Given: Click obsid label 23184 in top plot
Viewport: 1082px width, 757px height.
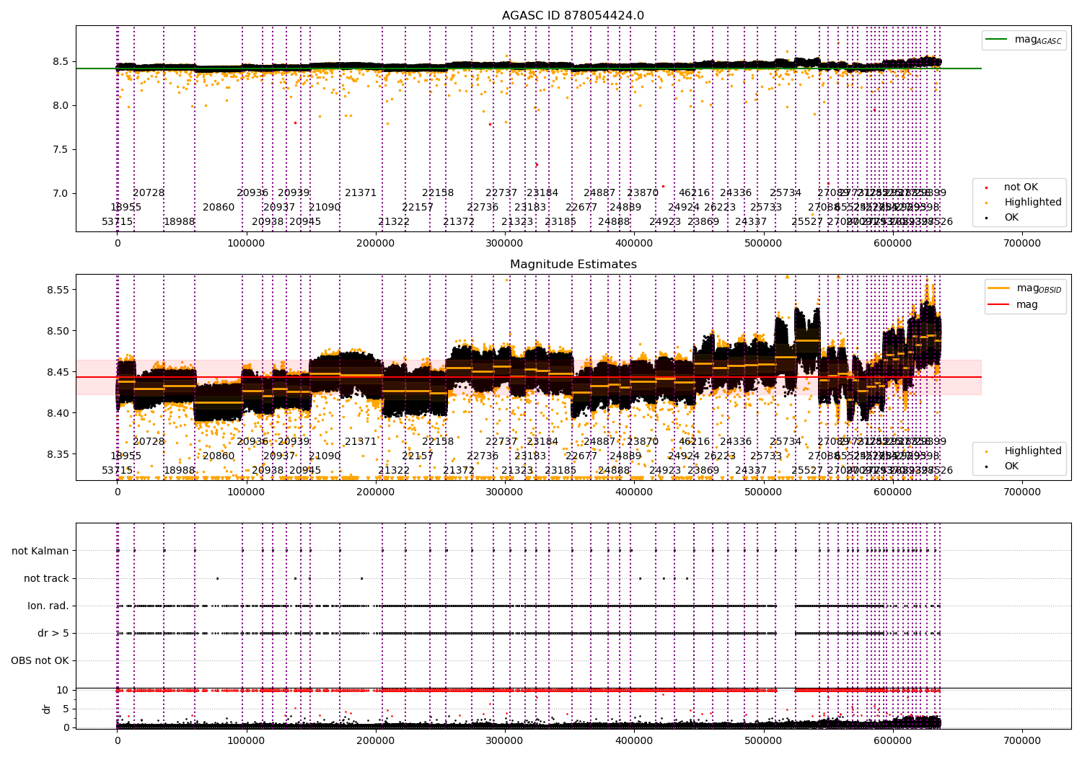Looking at the screenshot, I should (x=542, y=193).
